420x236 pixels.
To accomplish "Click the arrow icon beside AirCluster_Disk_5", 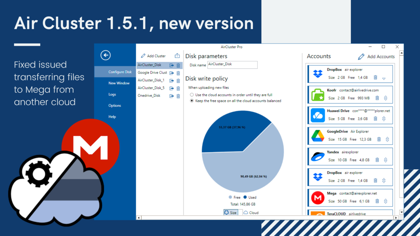I will [172, 88].
